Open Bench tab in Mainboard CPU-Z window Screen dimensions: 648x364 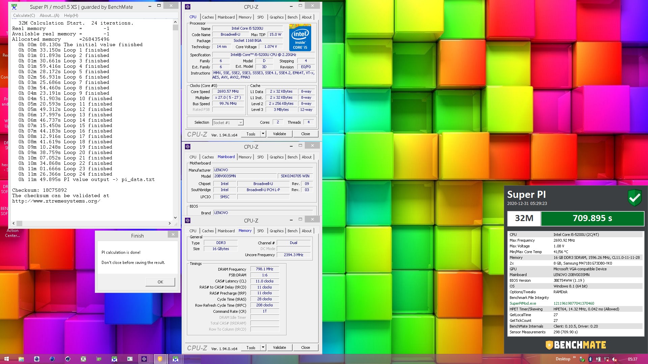[x=292, y=157]
